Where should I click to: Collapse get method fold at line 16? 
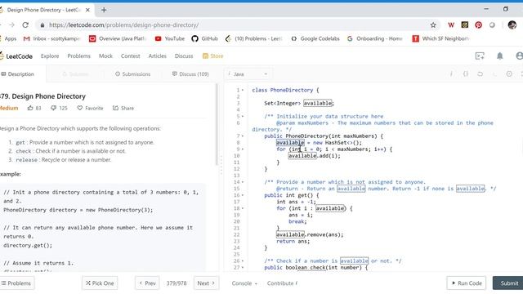pos(243,195)
